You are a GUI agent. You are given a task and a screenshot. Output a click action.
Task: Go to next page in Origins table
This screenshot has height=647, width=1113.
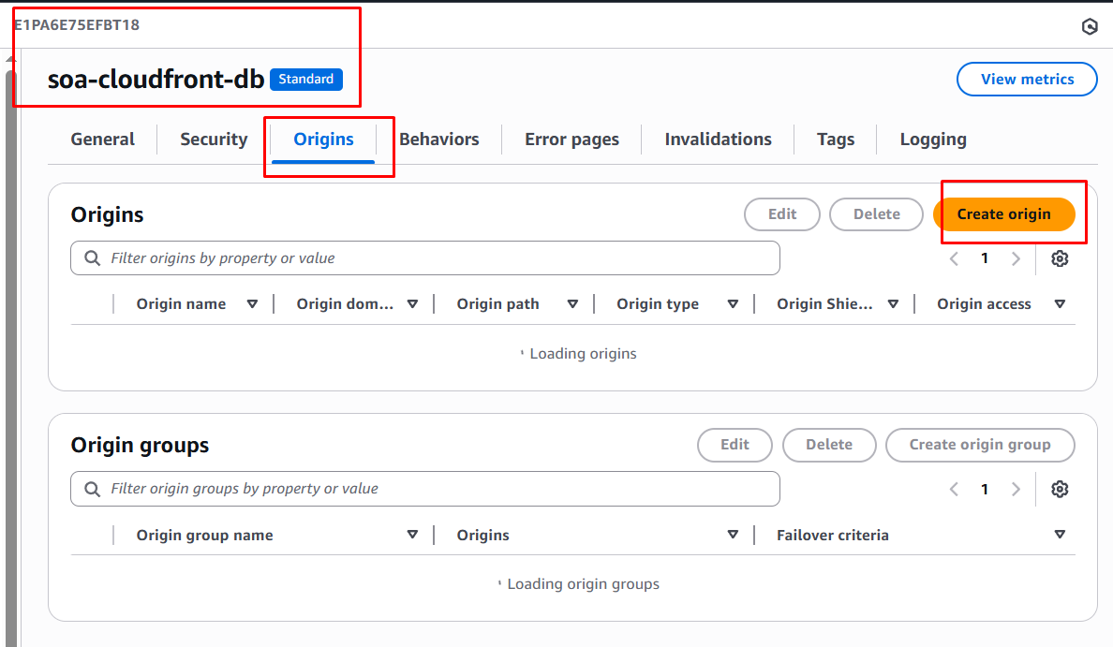point(1016,258)
